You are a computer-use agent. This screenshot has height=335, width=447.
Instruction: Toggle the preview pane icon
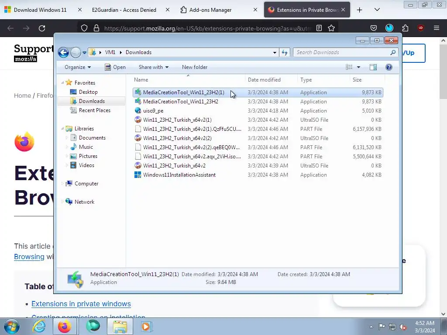coord(373,67)
